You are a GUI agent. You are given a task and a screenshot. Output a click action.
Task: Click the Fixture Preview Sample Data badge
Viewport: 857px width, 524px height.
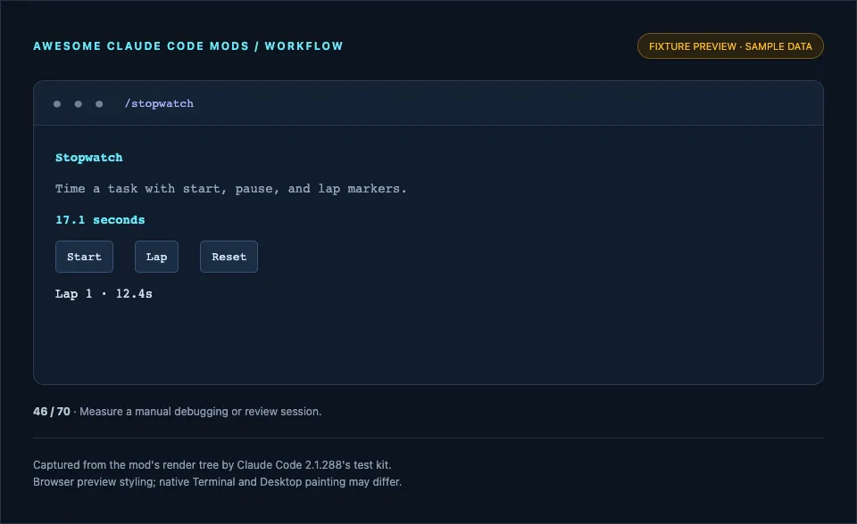pos(730,46)
